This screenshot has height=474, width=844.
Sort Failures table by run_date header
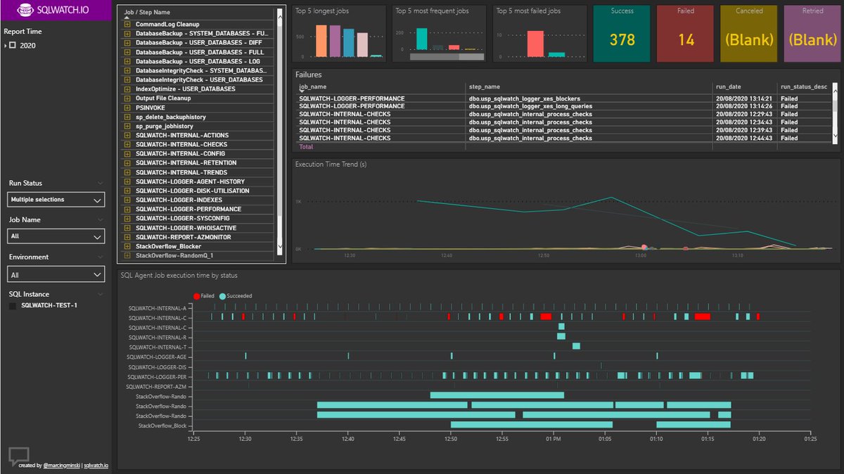click(729, 87)
